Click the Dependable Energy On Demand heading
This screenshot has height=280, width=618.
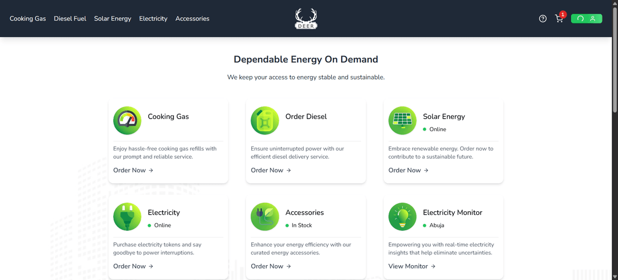[306, 59]
